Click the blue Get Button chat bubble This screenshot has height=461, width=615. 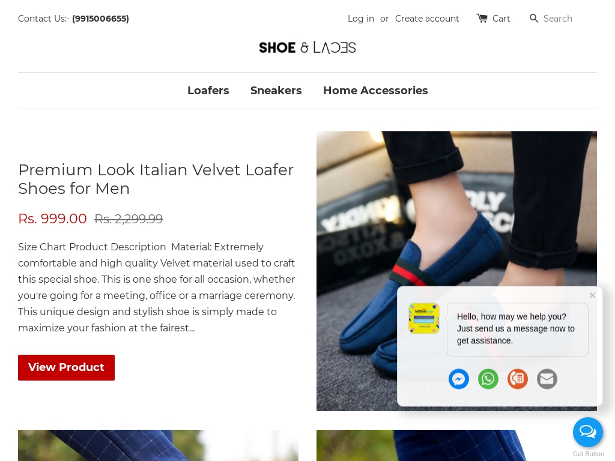coord(587,432)
